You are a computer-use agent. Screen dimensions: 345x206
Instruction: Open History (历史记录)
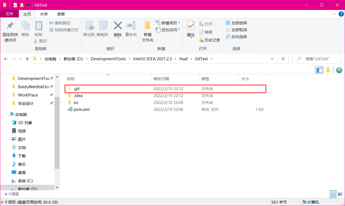click(x=209, y=40)
